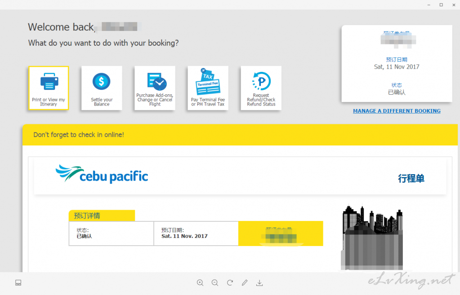Click the 状态: 已确认 table cell
460x295 pixels.
112,233
